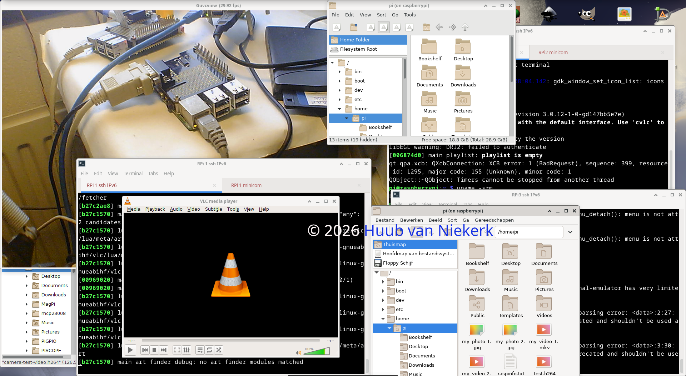686x376 pixels.
Task: Select Floppy Schijf in places list
Action: point(398,263)
